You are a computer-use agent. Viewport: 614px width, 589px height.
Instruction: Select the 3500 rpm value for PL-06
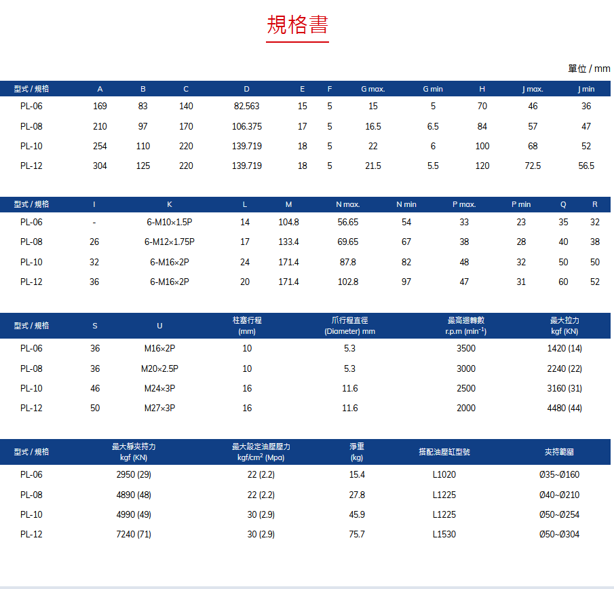point(465,348)
